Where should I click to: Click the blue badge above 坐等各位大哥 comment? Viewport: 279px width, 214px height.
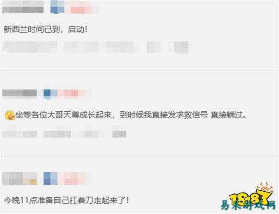(x=51, y=93)
